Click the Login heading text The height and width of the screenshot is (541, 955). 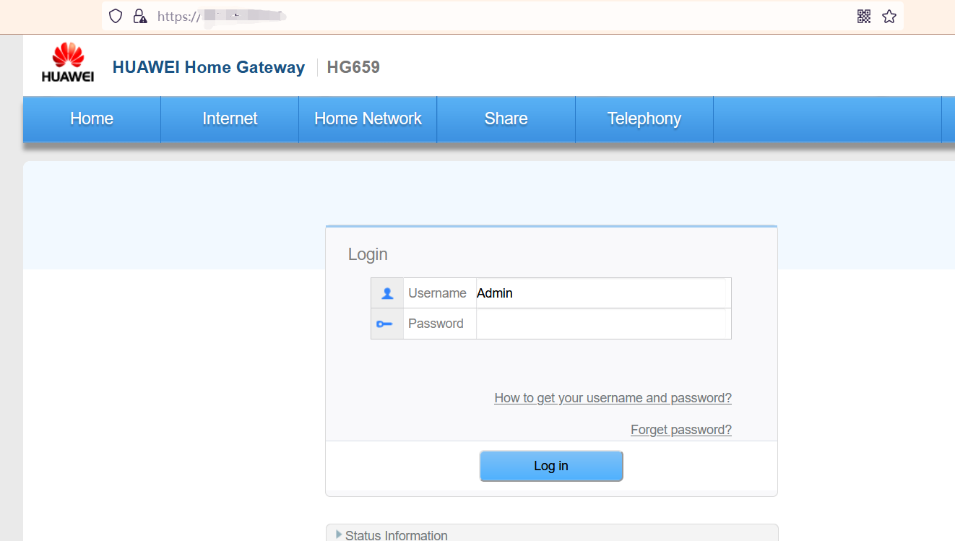tap(368, 254)
